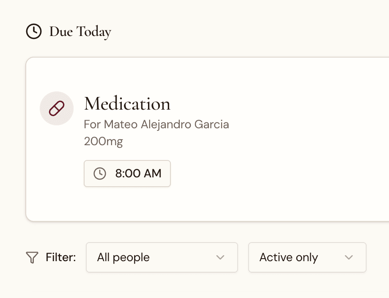Open the All people dropdown
Viewport: 389px width, 298px height.
pos(162,257)
